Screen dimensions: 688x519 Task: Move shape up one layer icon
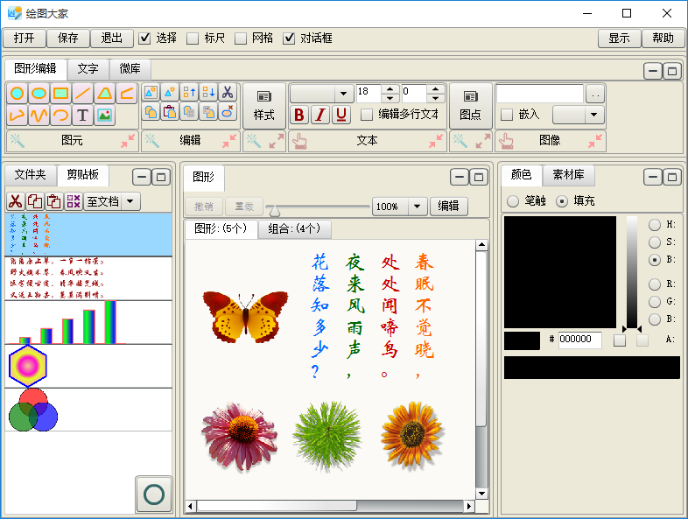click(189, 92)
